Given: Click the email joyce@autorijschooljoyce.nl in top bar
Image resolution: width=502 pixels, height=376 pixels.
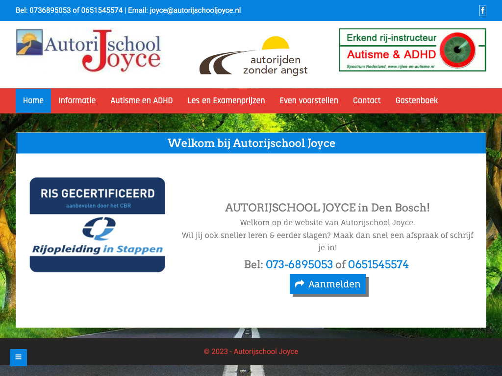Looking at the screenshot, I should pos(195,10).
